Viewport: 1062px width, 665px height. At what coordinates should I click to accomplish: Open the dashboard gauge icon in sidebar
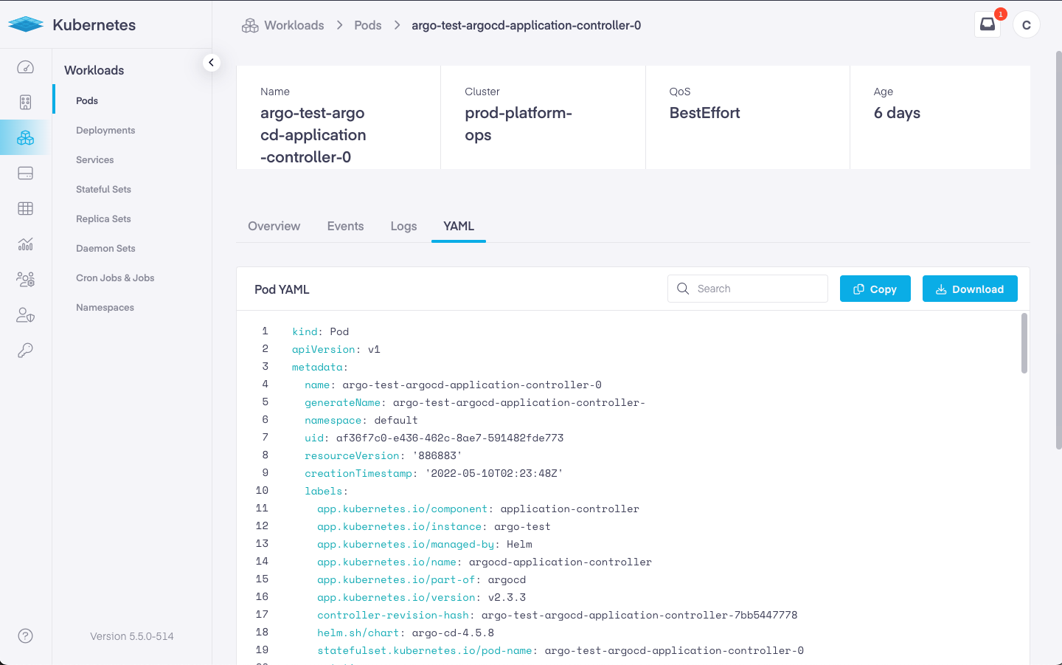pyautogui.click(x=26, y=67)
